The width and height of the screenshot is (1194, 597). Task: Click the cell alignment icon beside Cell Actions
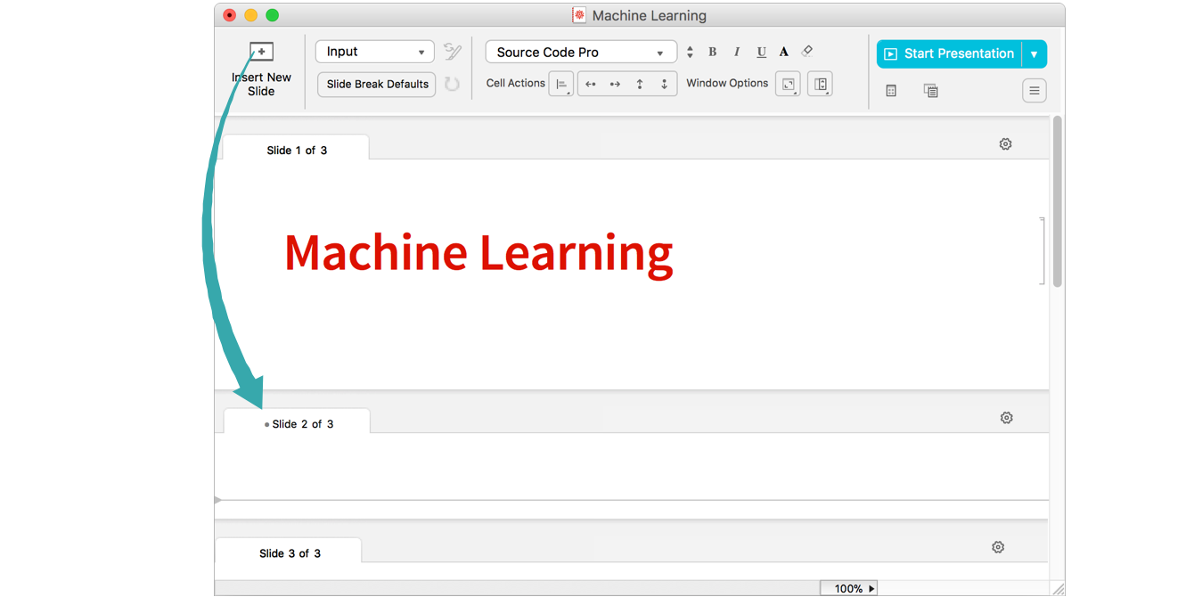coord(561,84)
